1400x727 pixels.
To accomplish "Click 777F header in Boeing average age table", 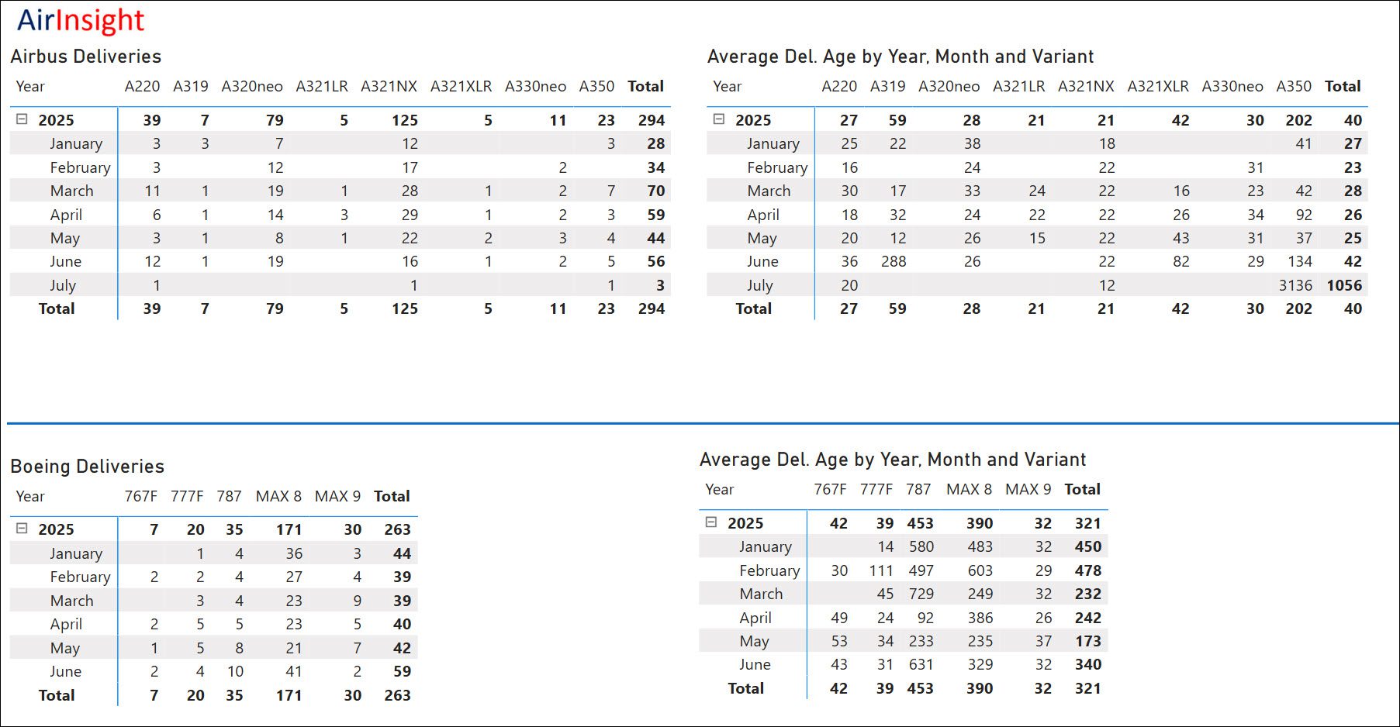I will [876, 489].
